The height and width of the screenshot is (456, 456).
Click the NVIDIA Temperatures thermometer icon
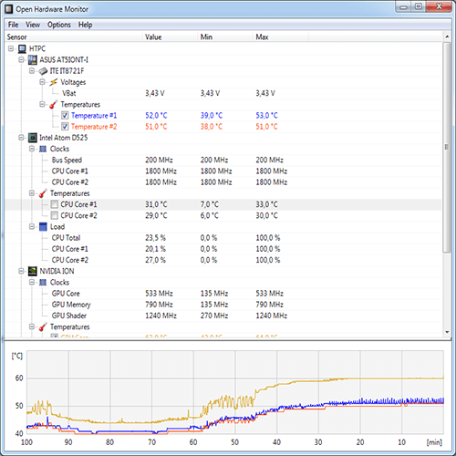pos(43,326)
